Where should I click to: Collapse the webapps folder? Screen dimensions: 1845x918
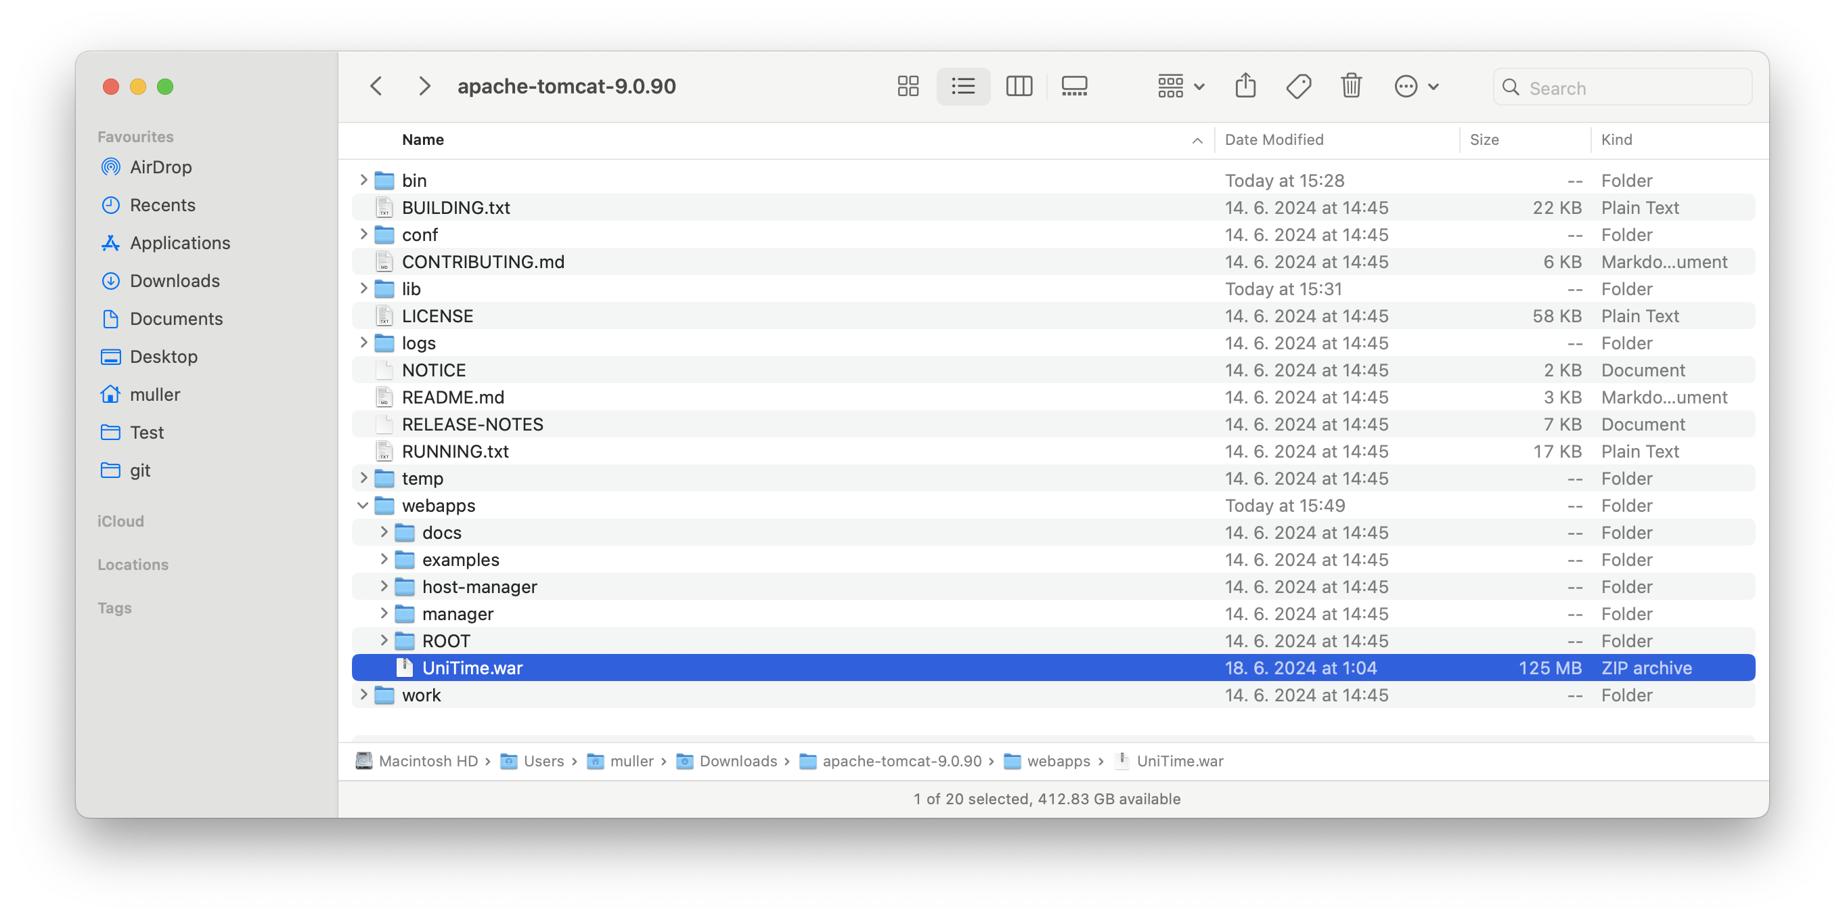(363, 505)
